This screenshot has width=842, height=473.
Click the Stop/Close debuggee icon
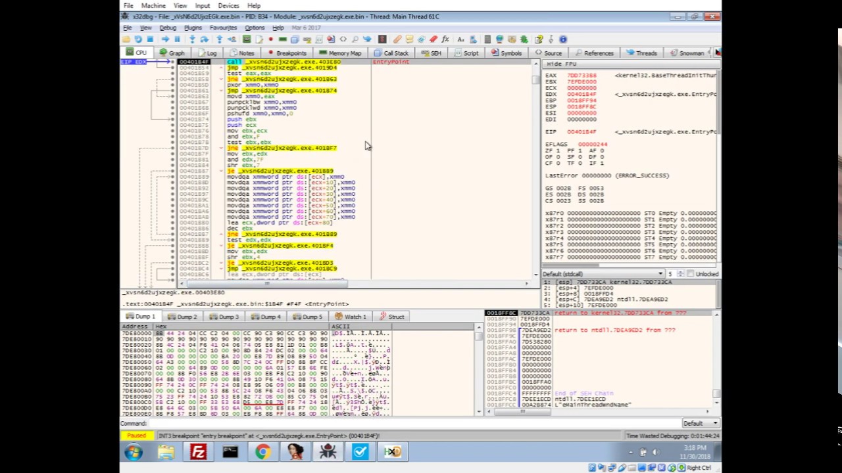tap(151, 39)
